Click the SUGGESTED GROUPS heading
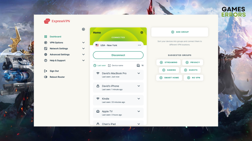 tap(179, 55)
